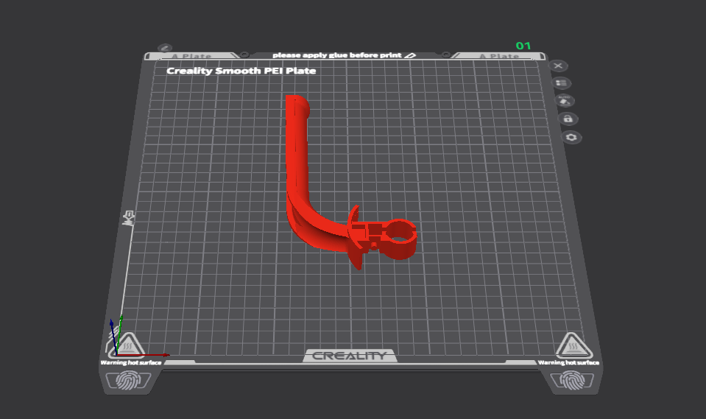Click the green plate number 01
The image size is (706, 419).
coord(523,46)
